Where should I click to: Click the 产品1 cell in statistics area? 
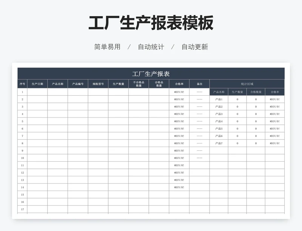pos(219,99)
